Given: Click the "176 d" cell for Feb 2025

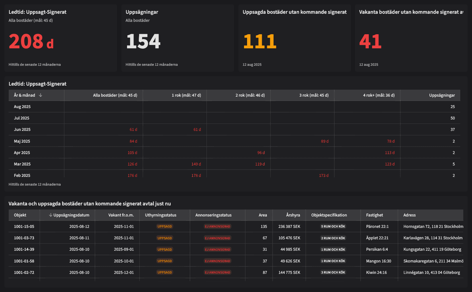Looking at the screenshot, I should pos(133,175).
